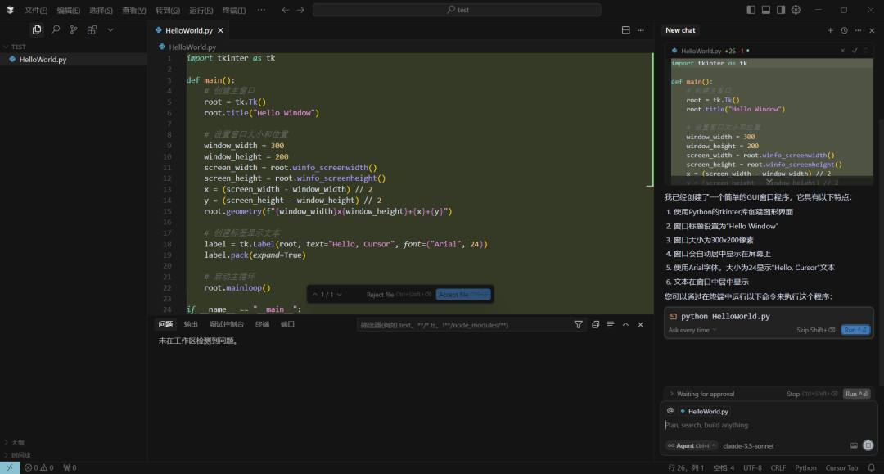This screenshot has width=884, height=474.
Task: Expand the 'Waiting for approval' section
Action: click(700, 394)
